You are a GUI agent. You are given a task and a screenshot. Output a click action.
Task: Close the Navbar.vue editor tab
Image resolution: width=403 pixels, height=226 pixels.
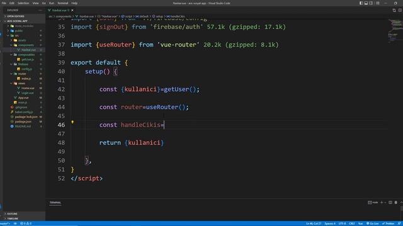coord(72,10)
